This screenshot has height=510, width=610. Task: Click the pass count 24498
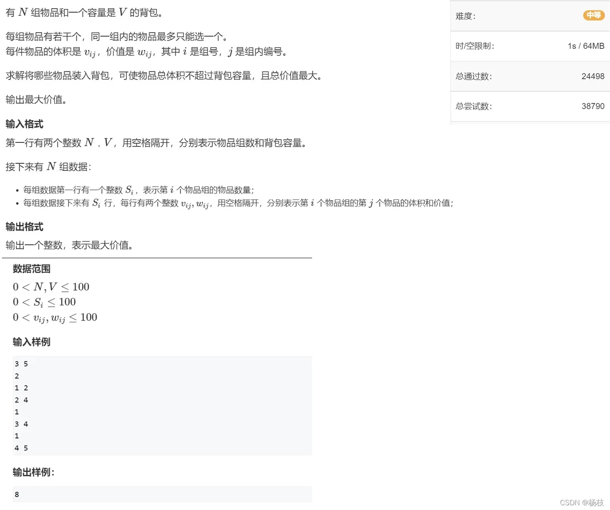point(593,76)
